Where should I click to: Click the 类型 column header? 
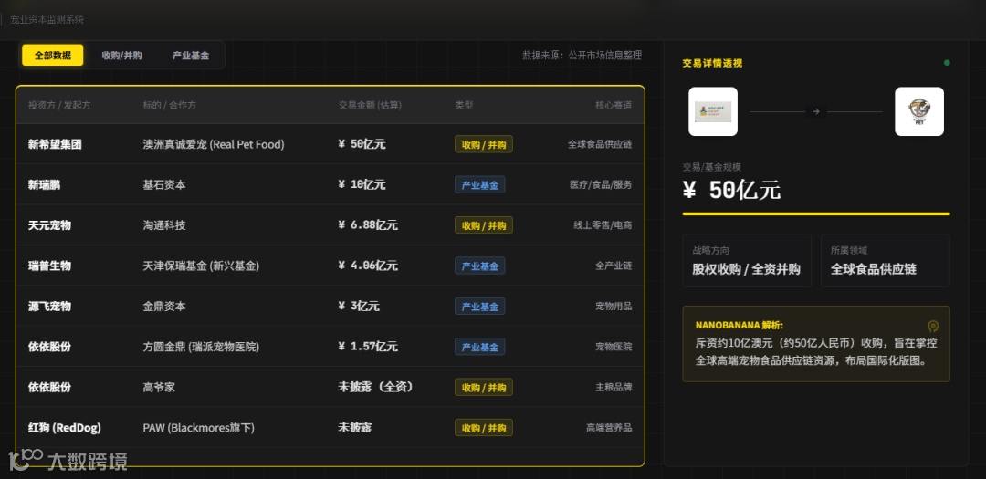[x=464, y=105]
